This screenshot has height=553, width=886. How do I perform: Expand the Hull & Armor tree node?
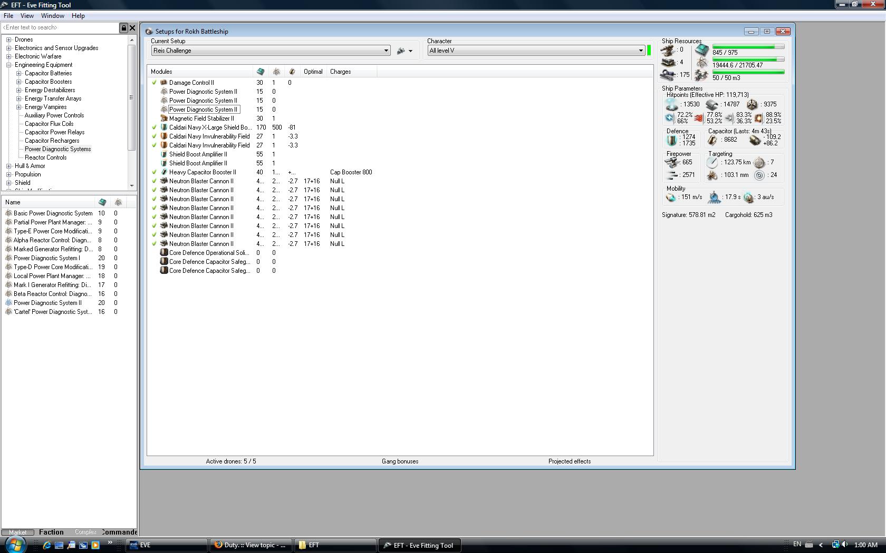9,166
